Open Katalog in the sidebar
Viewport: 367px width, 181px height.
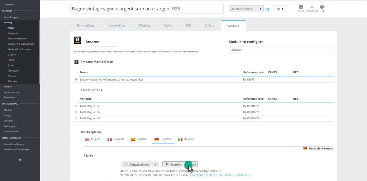pos(8,23)
